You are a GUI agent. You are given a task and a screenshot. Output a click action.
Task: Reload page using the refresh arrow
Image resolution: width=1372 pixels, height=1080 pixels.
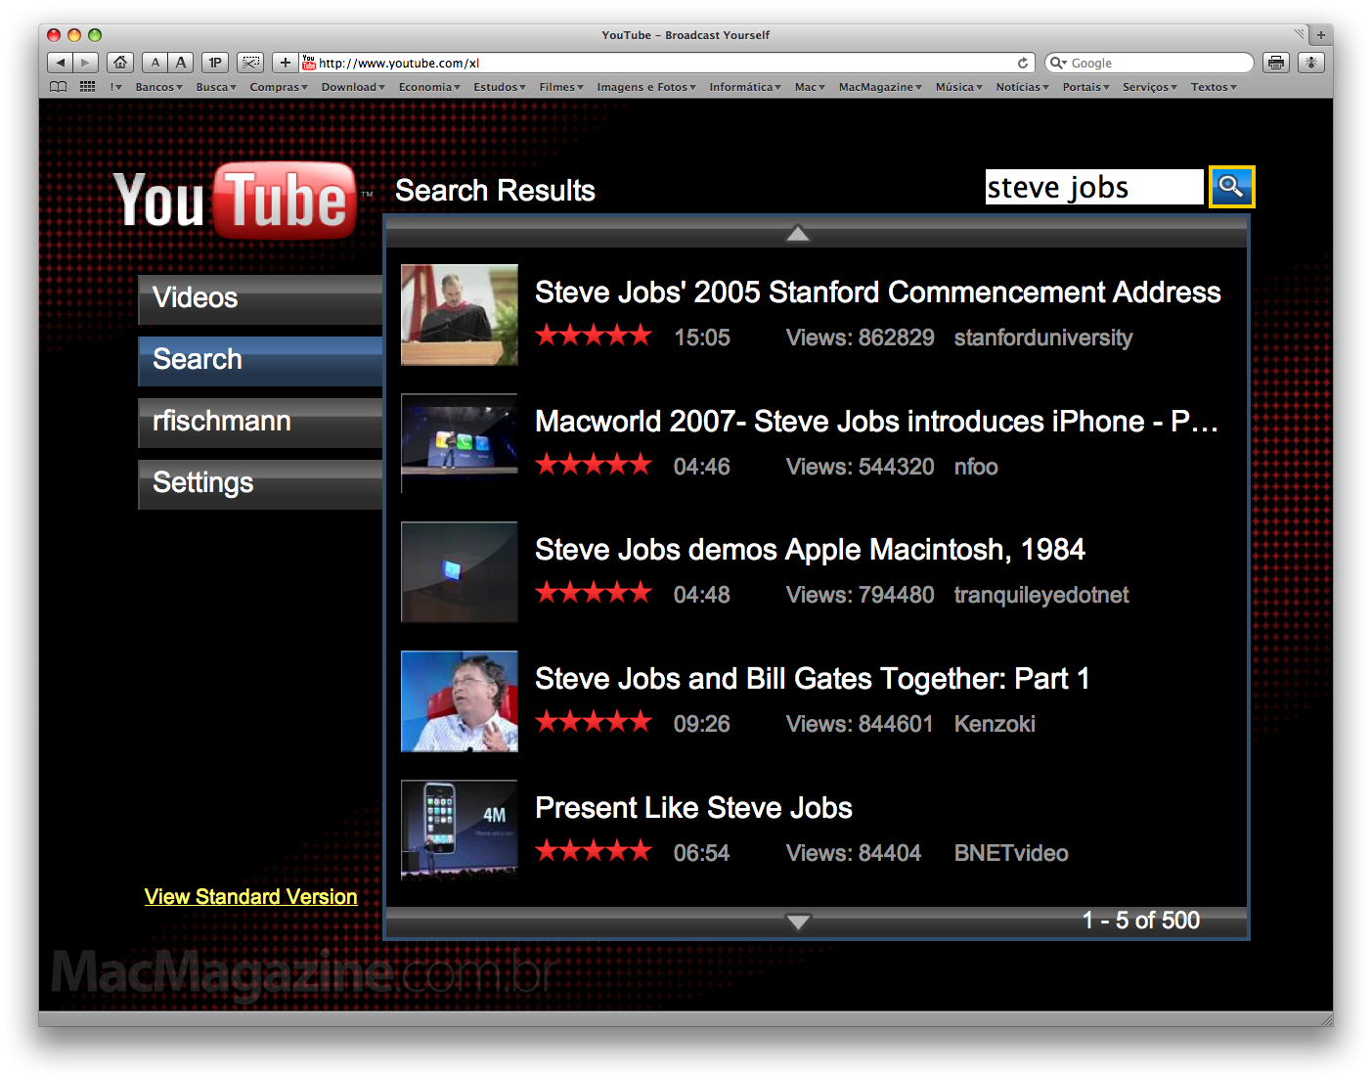1023,63
